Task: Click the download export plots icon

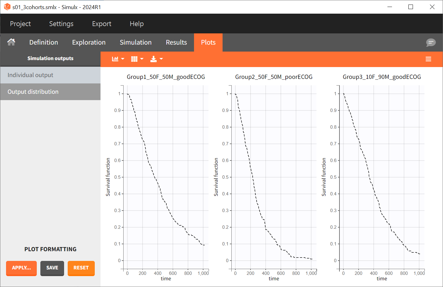Action: 154,59
